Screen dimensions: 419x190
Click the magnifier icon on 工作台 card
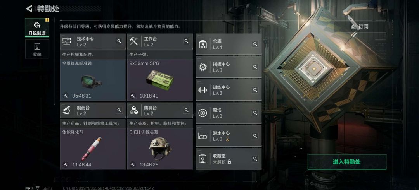[x=186, y=41]
